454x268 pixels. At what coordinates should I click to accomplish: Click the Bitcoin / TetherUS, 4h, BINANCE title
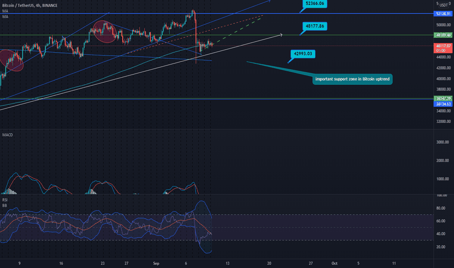tap(30, 5)
